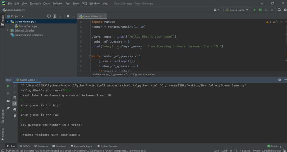Open the Python Console tool window
The image size is (287, 152).
[107, 146]
